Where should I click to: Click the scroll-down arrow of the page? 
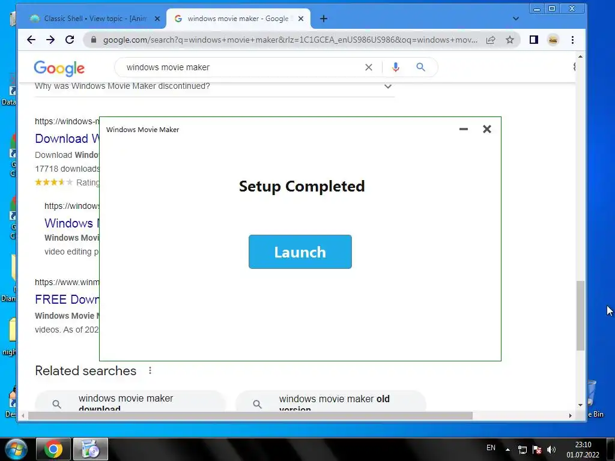581,405
